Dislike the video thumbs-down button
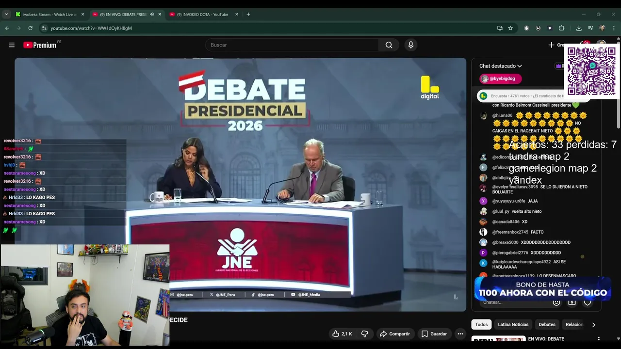 364,334
